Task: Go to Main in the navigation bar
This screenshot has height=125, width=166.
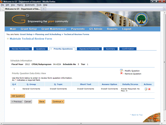Action: point(13,29)
